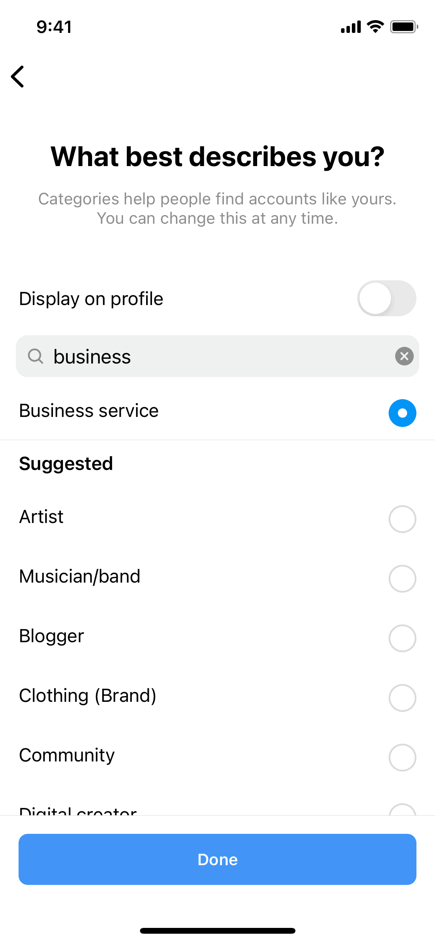Choose the Community radio button

click(402, 758)
